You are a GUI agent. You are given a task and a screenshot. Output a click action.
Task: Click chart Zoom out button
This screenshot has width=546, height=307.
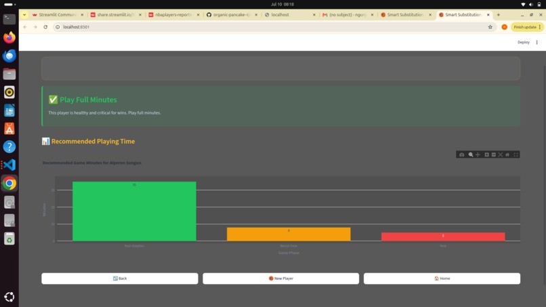click(x=494, y=155)
